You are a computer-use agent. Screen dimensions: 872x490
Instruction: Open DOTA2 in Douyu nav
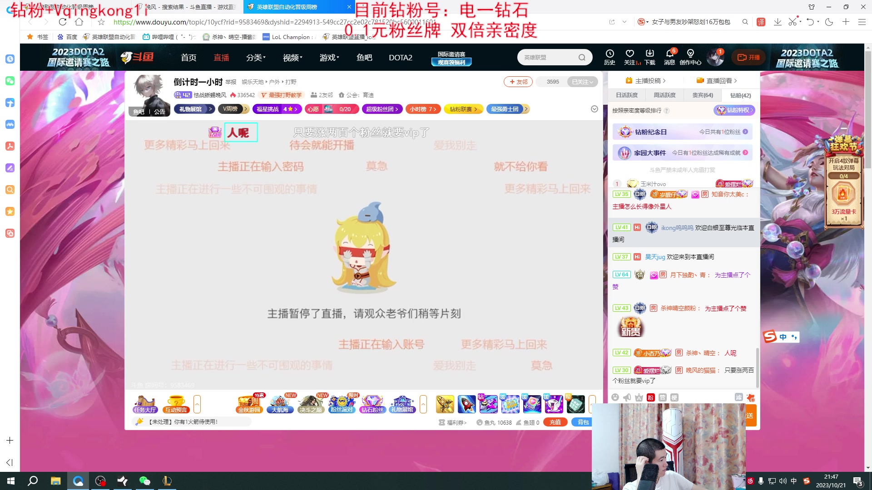click(400, 58)
